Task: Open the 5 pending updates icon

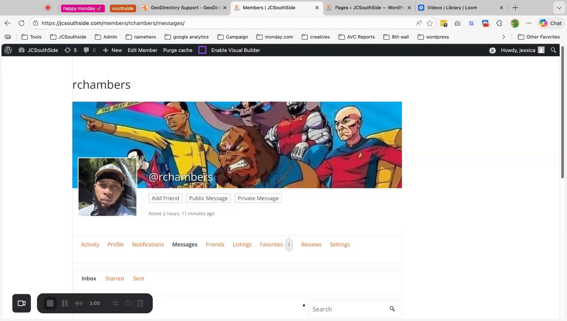Action: [x=70, y=50]
